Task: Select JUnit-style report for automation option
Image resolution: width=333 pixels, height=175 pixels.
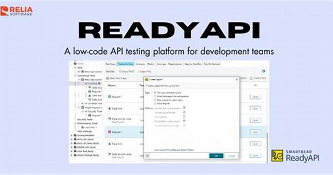Action: coord(155,96)
